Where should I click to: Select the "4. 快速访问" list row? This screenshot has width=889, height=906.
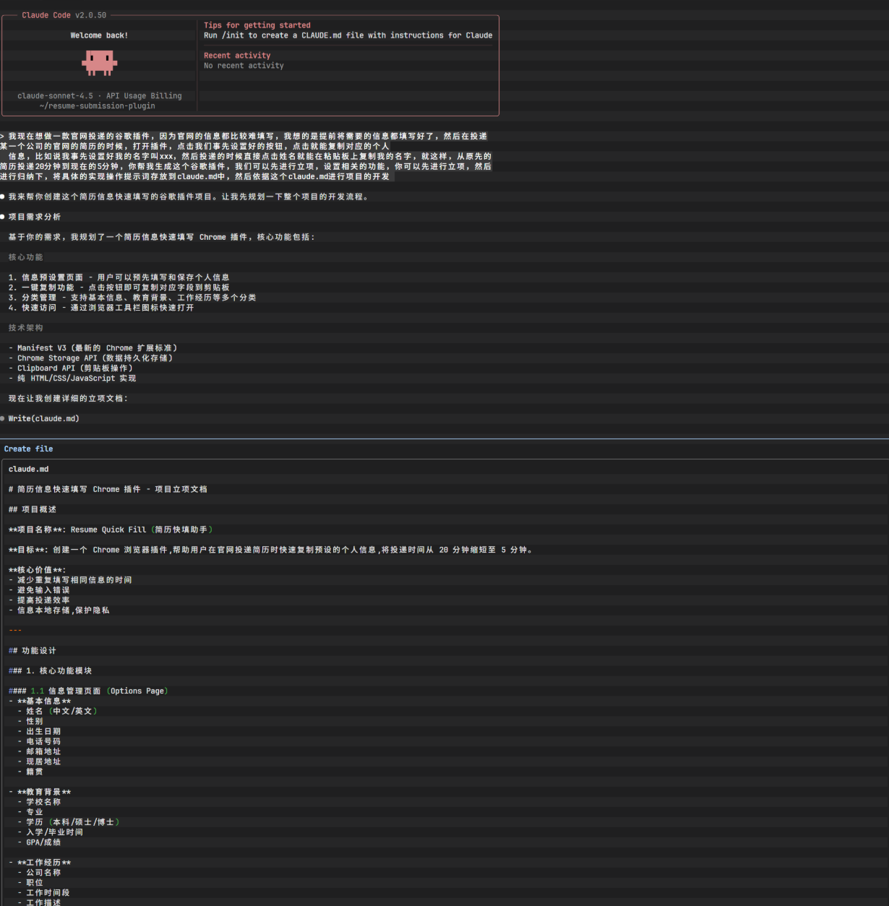[101, 308]
